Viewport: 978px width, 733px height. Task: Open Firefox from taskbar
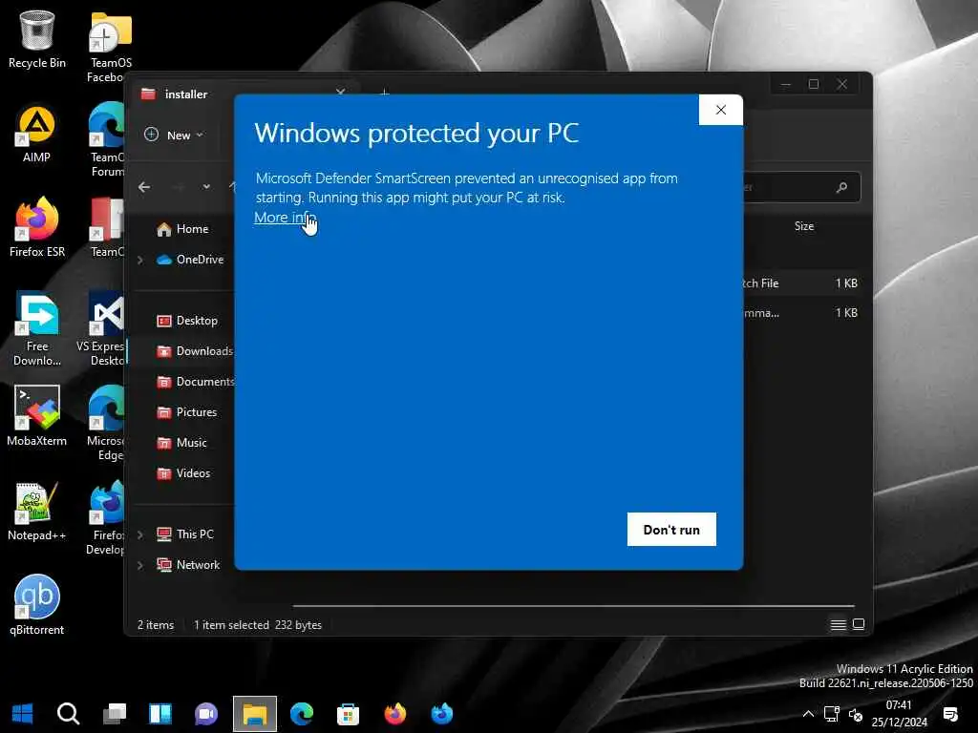(x=394, y=714)
